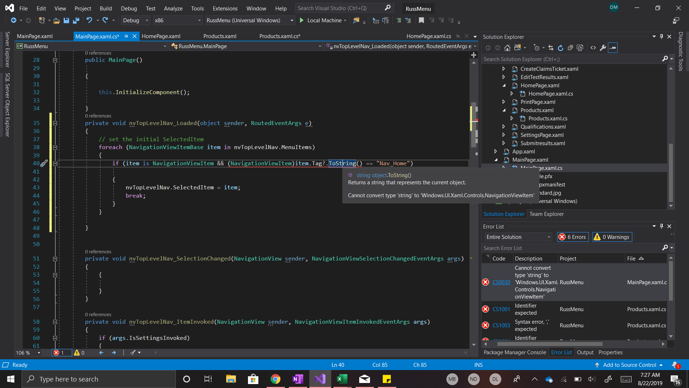The width and height of the screenshot is (689, 388).
Task: Undo the last edit
Action: point(89,20)
